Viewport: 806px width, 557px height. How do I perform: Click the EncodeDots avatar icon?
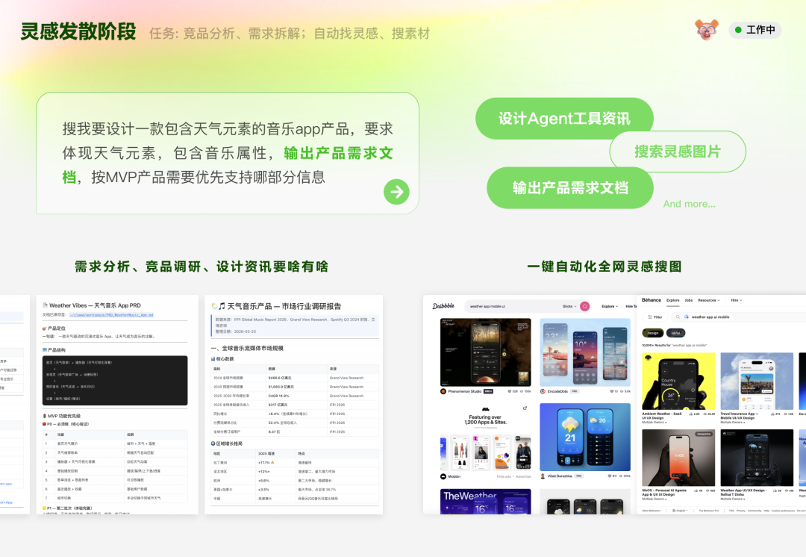tap(542, 391)
